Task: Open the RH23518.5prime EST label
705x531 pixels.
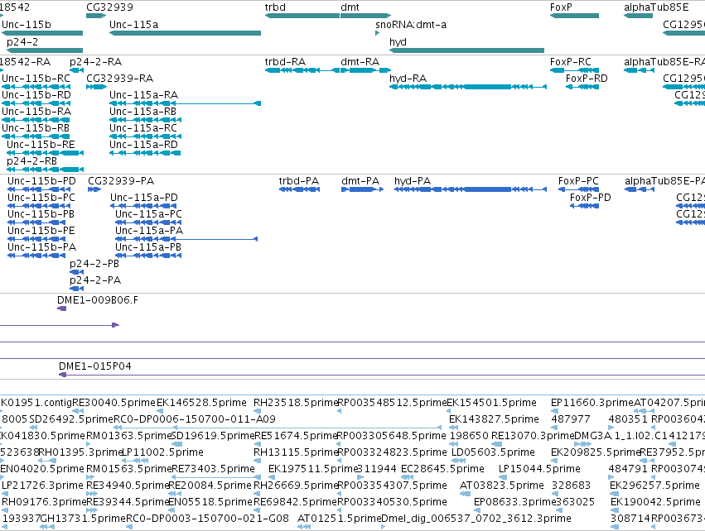Action: point(295,403)
